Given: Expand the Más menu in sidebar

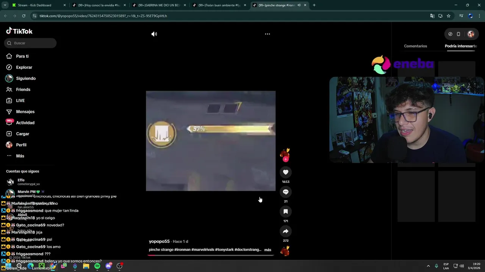Looking at the screenshot, I should (x=20, y=156).
